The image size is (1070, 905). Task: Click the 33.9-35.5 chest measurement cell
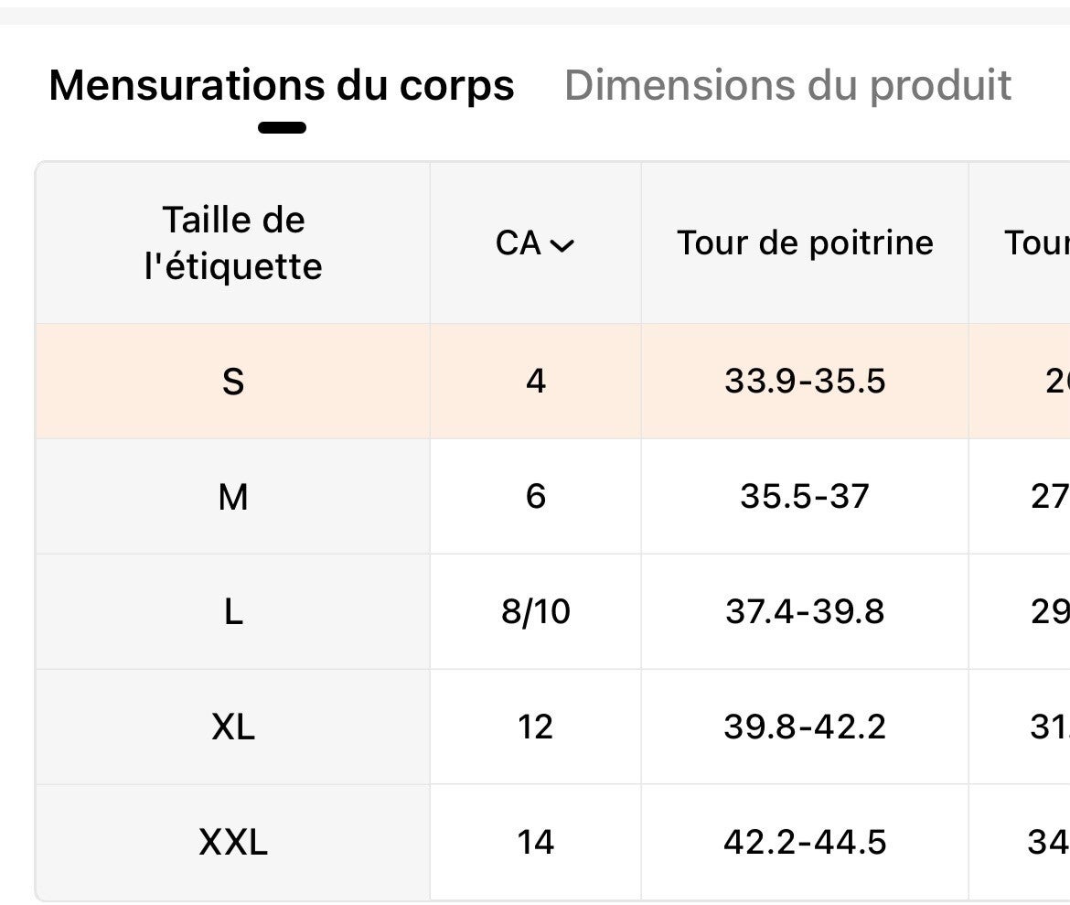[805, 381]
